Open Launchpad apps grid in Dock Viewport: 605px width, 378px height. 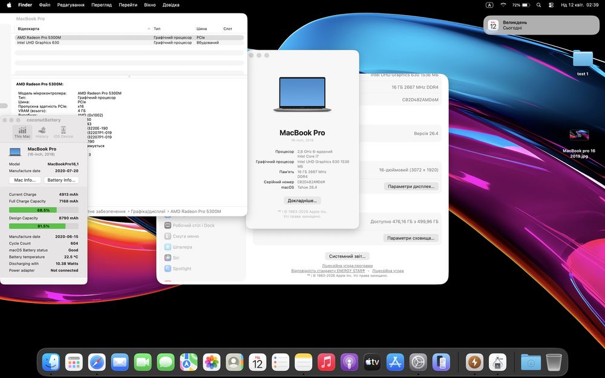[x=74, y=362]
